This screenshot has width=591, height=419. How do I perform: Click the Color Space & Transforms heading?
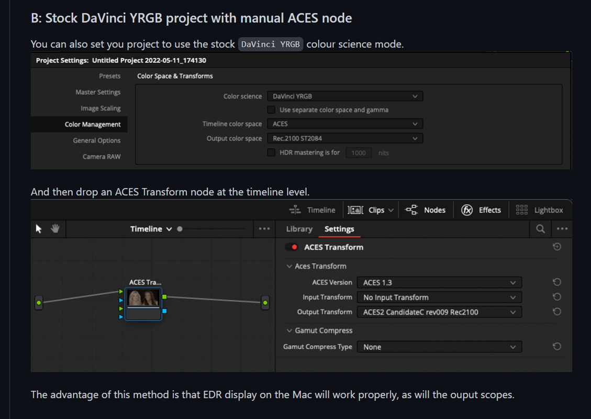pos(175,76)
